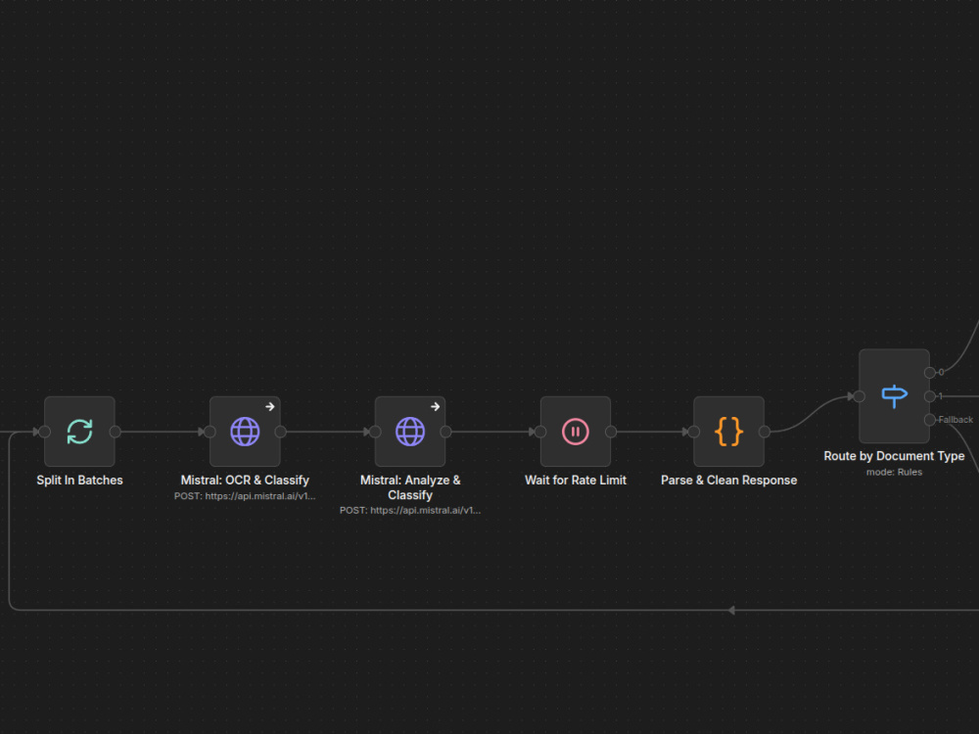Click arrow badge on Mistral: OCR & Classify node
Image resolution: width=979 pixels, height=734 pixels.
(270, 407)
